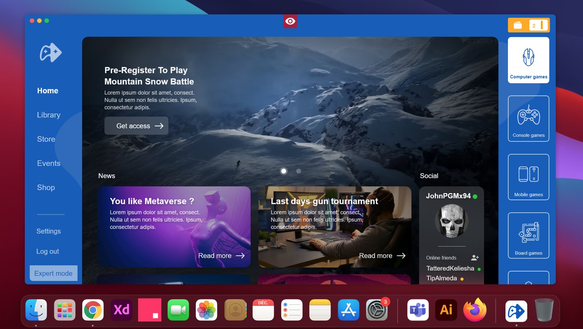Select the Mobile games category
This screenshot has width=583, height=329.
(x=528, y=177)
